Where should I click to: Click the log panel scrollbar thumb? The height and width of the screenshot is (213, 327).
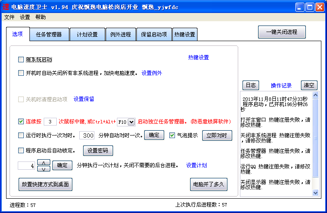pyautogui.click(x=315, y=138)
